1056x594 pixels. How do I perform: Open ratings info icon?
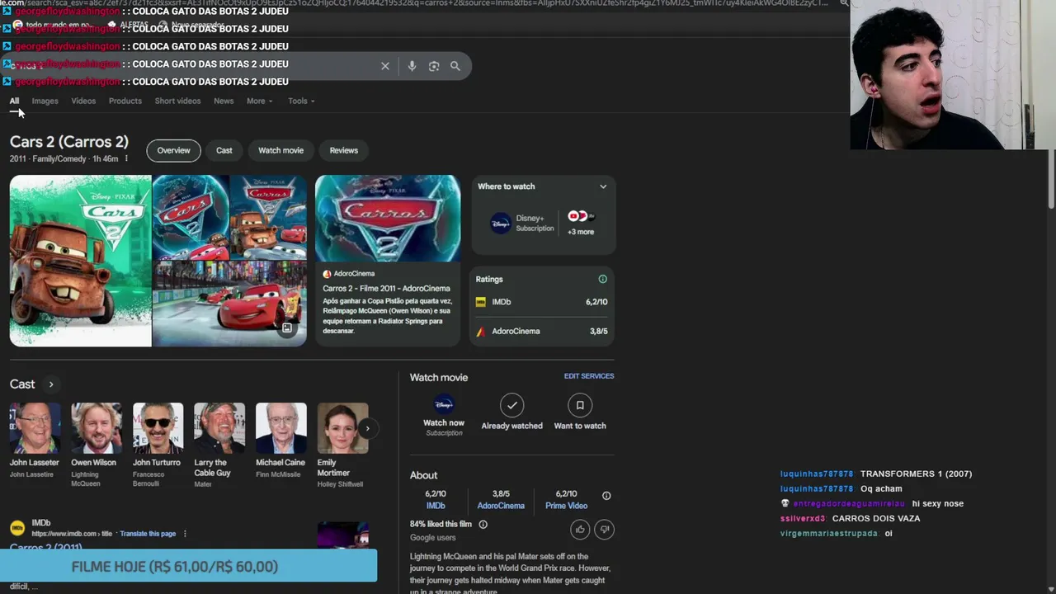(x=602, y=279)
